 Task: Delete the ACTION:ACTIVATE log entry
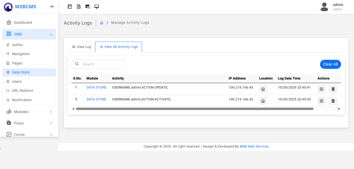click(333, 101)
